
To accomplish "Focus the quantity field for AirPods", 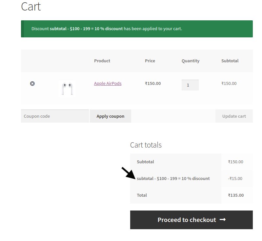I will [190, 85].
